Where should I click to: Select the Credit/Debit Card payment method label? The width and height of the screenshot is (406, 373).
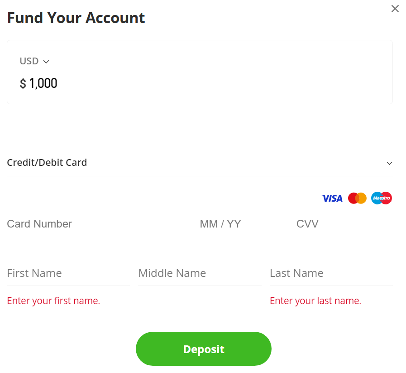(x=47, y=162)
